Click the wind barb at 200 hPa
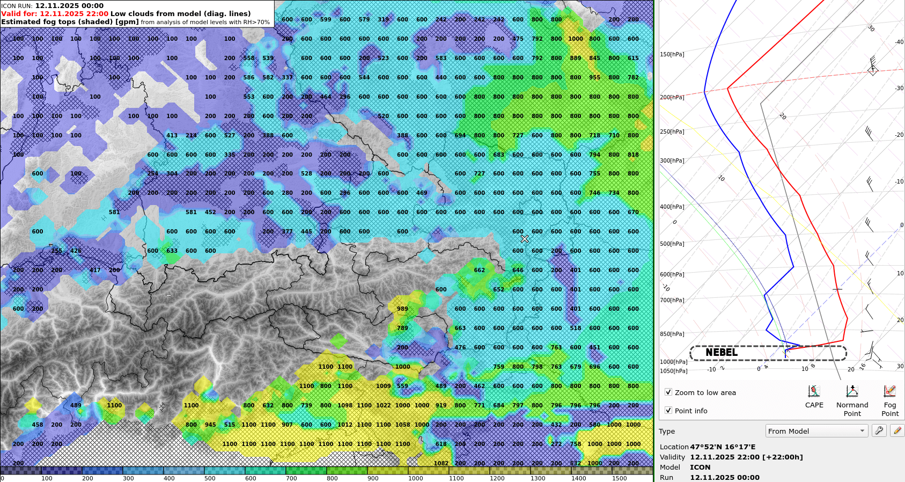 [x=872, y=65]
